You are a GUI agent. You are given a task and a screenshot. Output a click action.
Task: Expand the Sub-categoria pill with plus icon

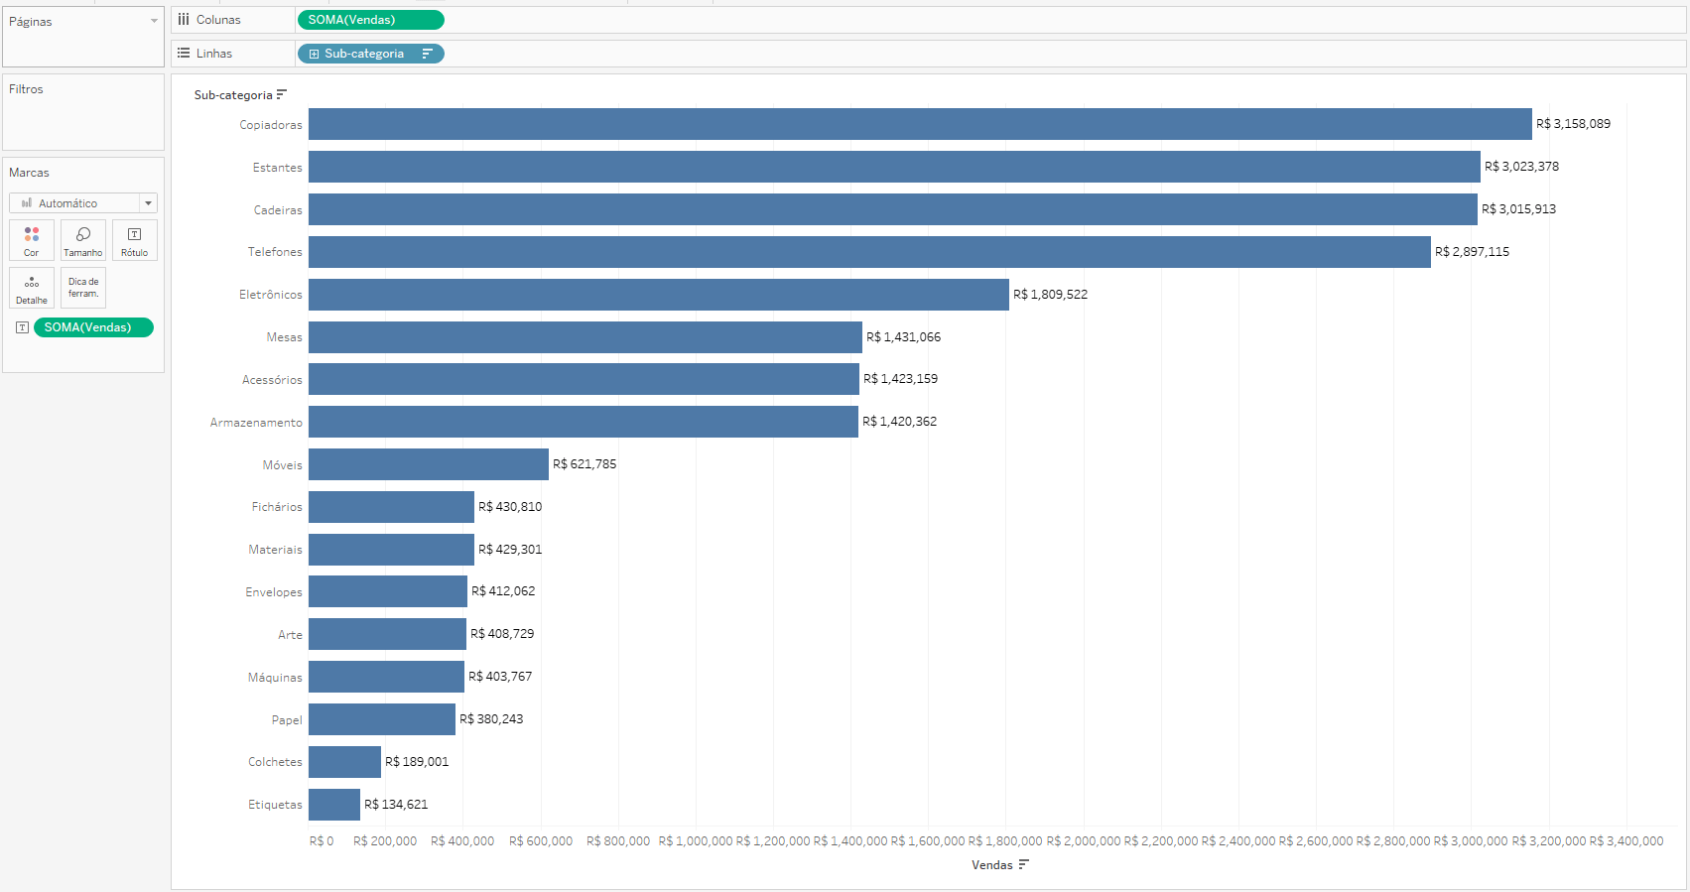pos(314,54)
